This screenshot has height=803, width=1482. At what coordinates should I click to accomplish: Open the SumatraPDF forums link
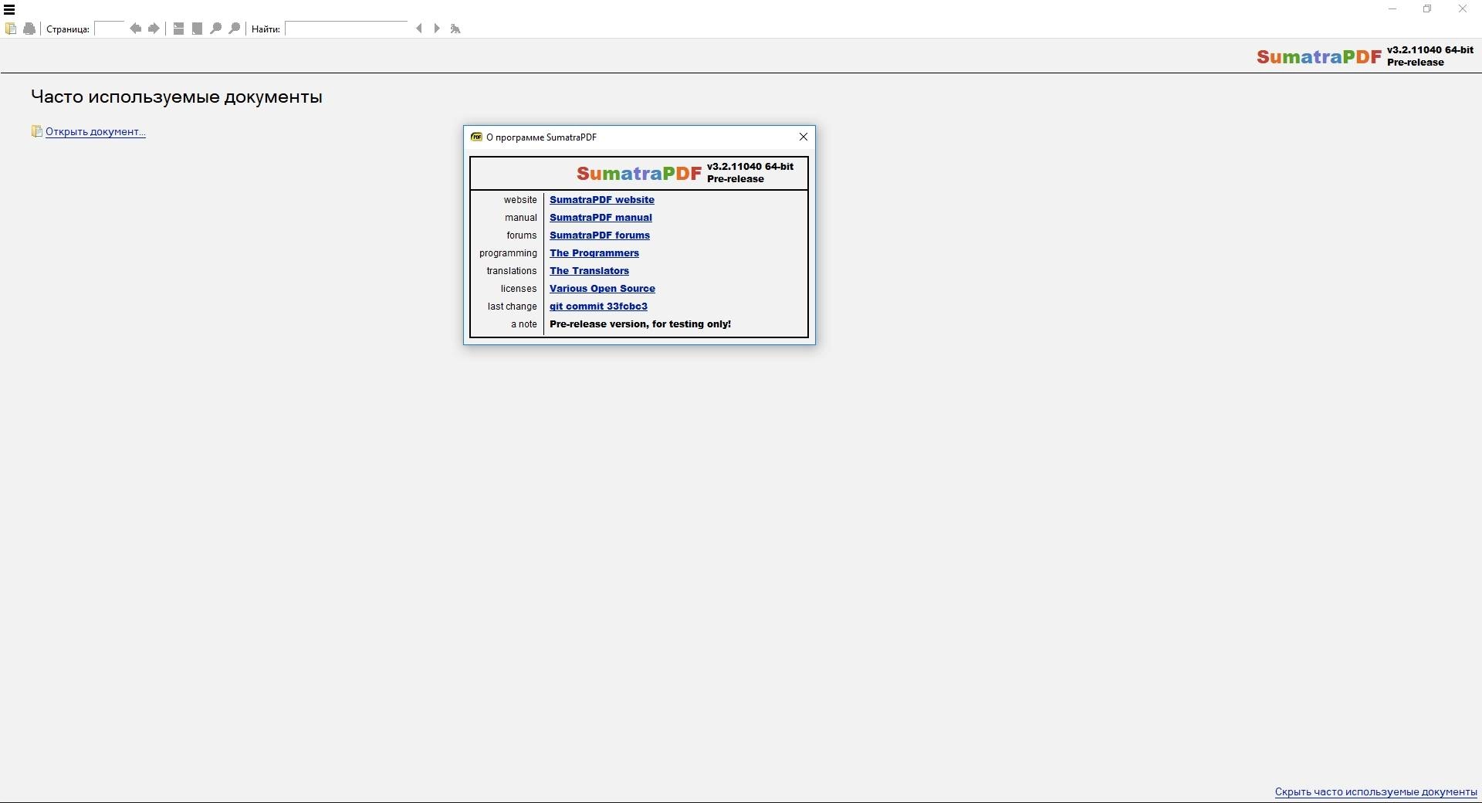[600, 235]
